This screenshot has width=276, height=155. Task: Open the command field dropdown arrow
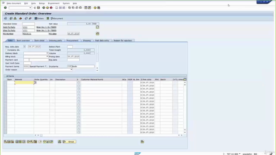pos(30,8)
